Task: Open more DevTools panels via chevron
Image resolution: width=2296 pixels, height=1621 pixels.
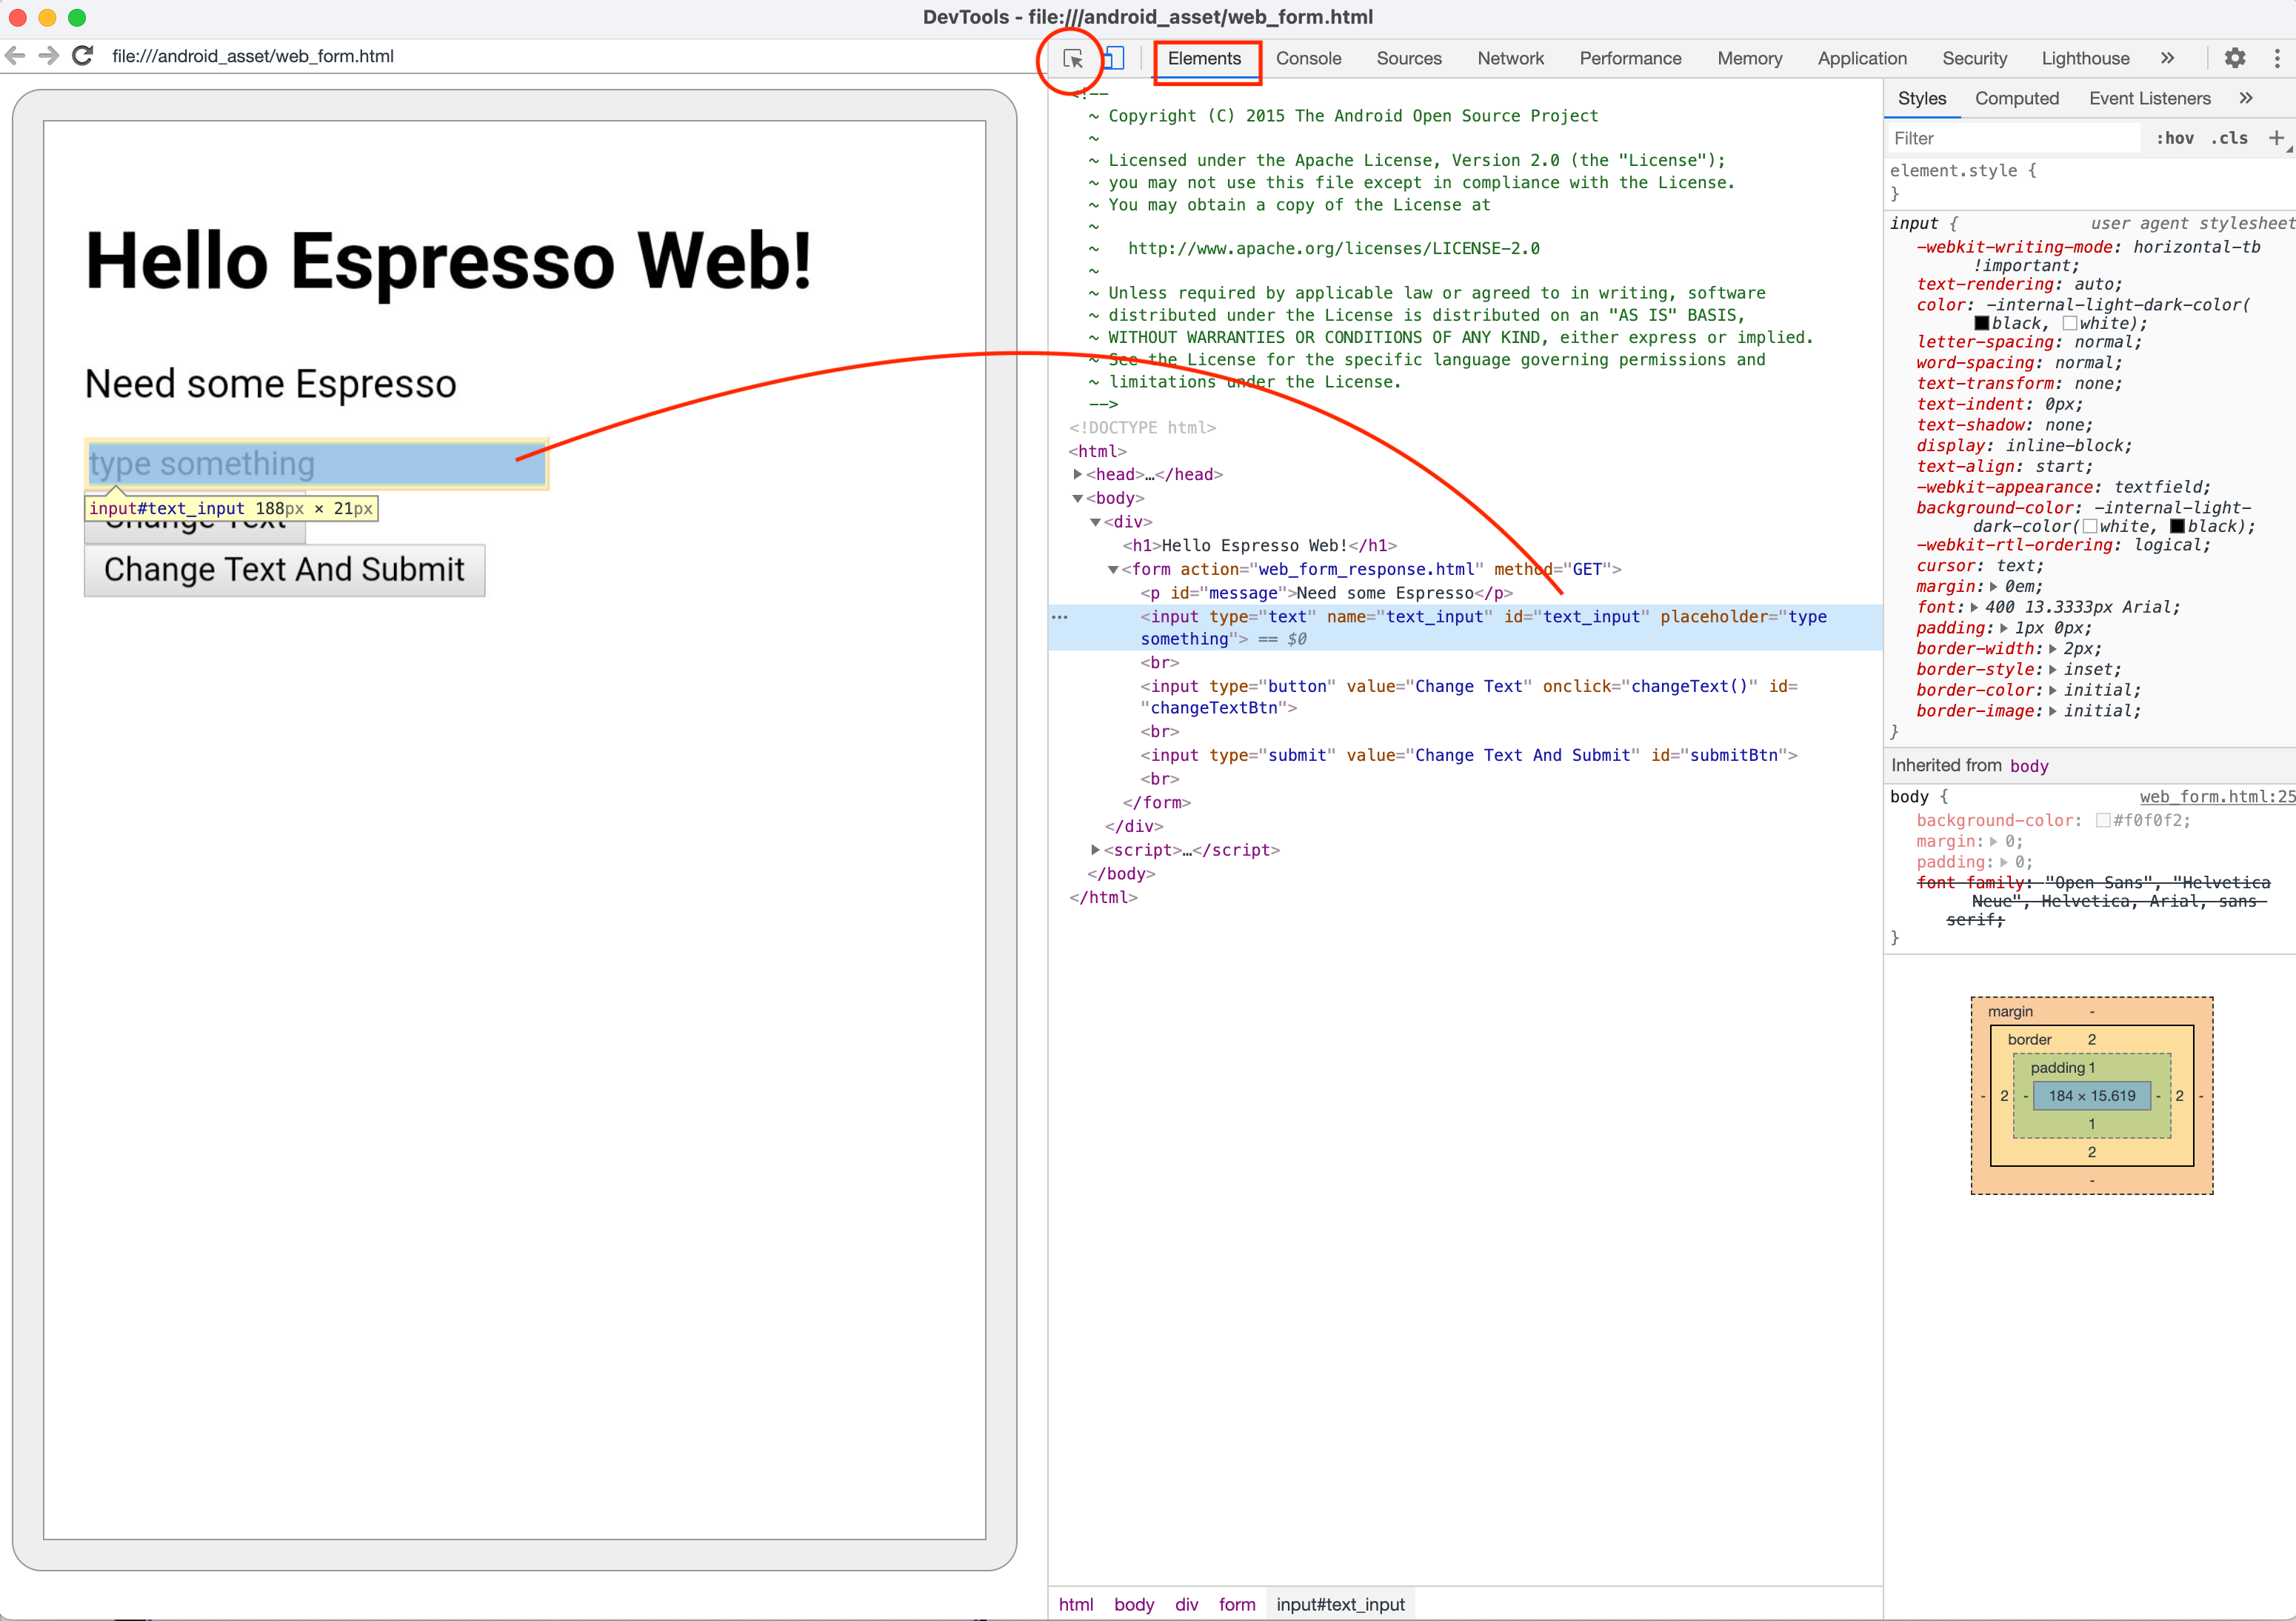Action: pos(2168,58)
